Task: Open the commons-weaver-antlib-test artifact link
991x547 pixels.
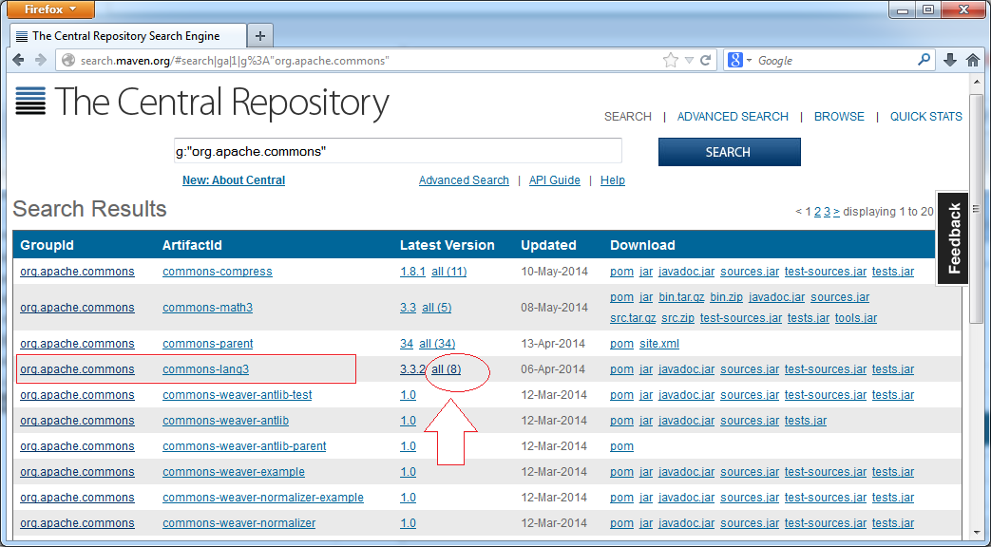Action: [237, 395]
